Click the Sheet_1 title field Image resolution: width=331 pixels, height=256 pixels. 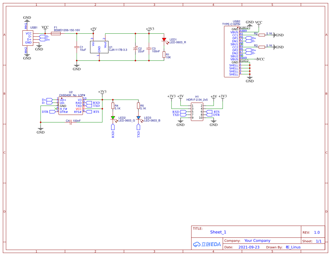tap(218, 232)
